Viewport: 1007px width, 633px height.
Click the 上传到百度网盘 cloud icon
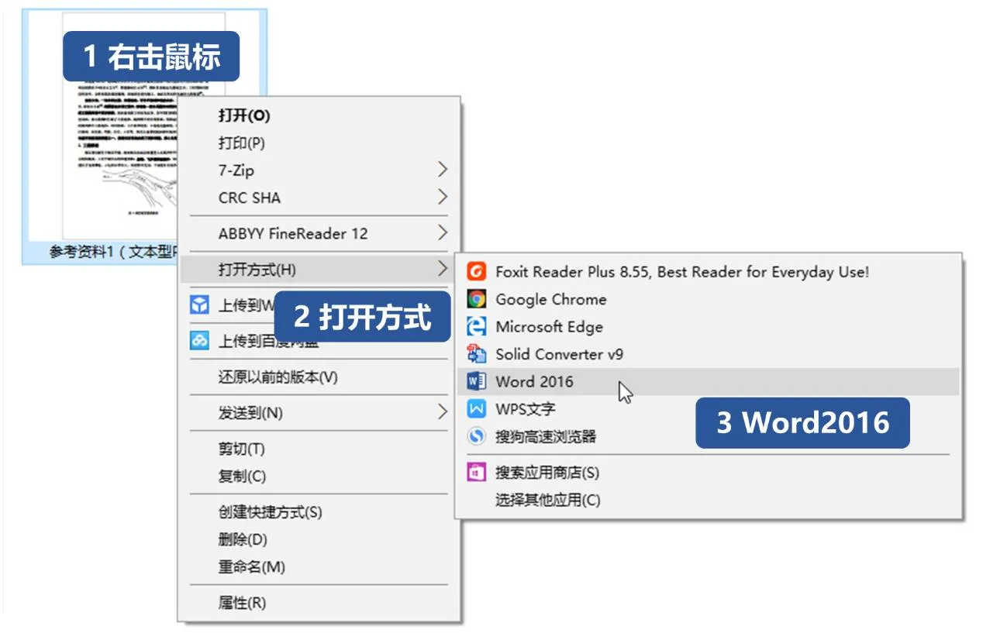coord(200,341)
